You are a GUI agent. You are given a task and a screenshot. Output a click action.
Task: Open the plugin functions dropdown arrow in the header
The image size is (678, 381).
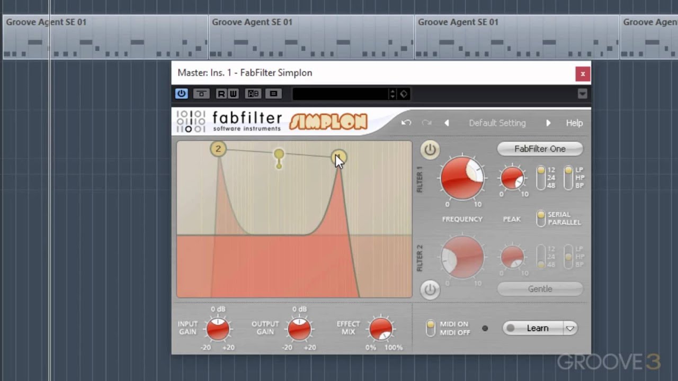tap(582, 94)
